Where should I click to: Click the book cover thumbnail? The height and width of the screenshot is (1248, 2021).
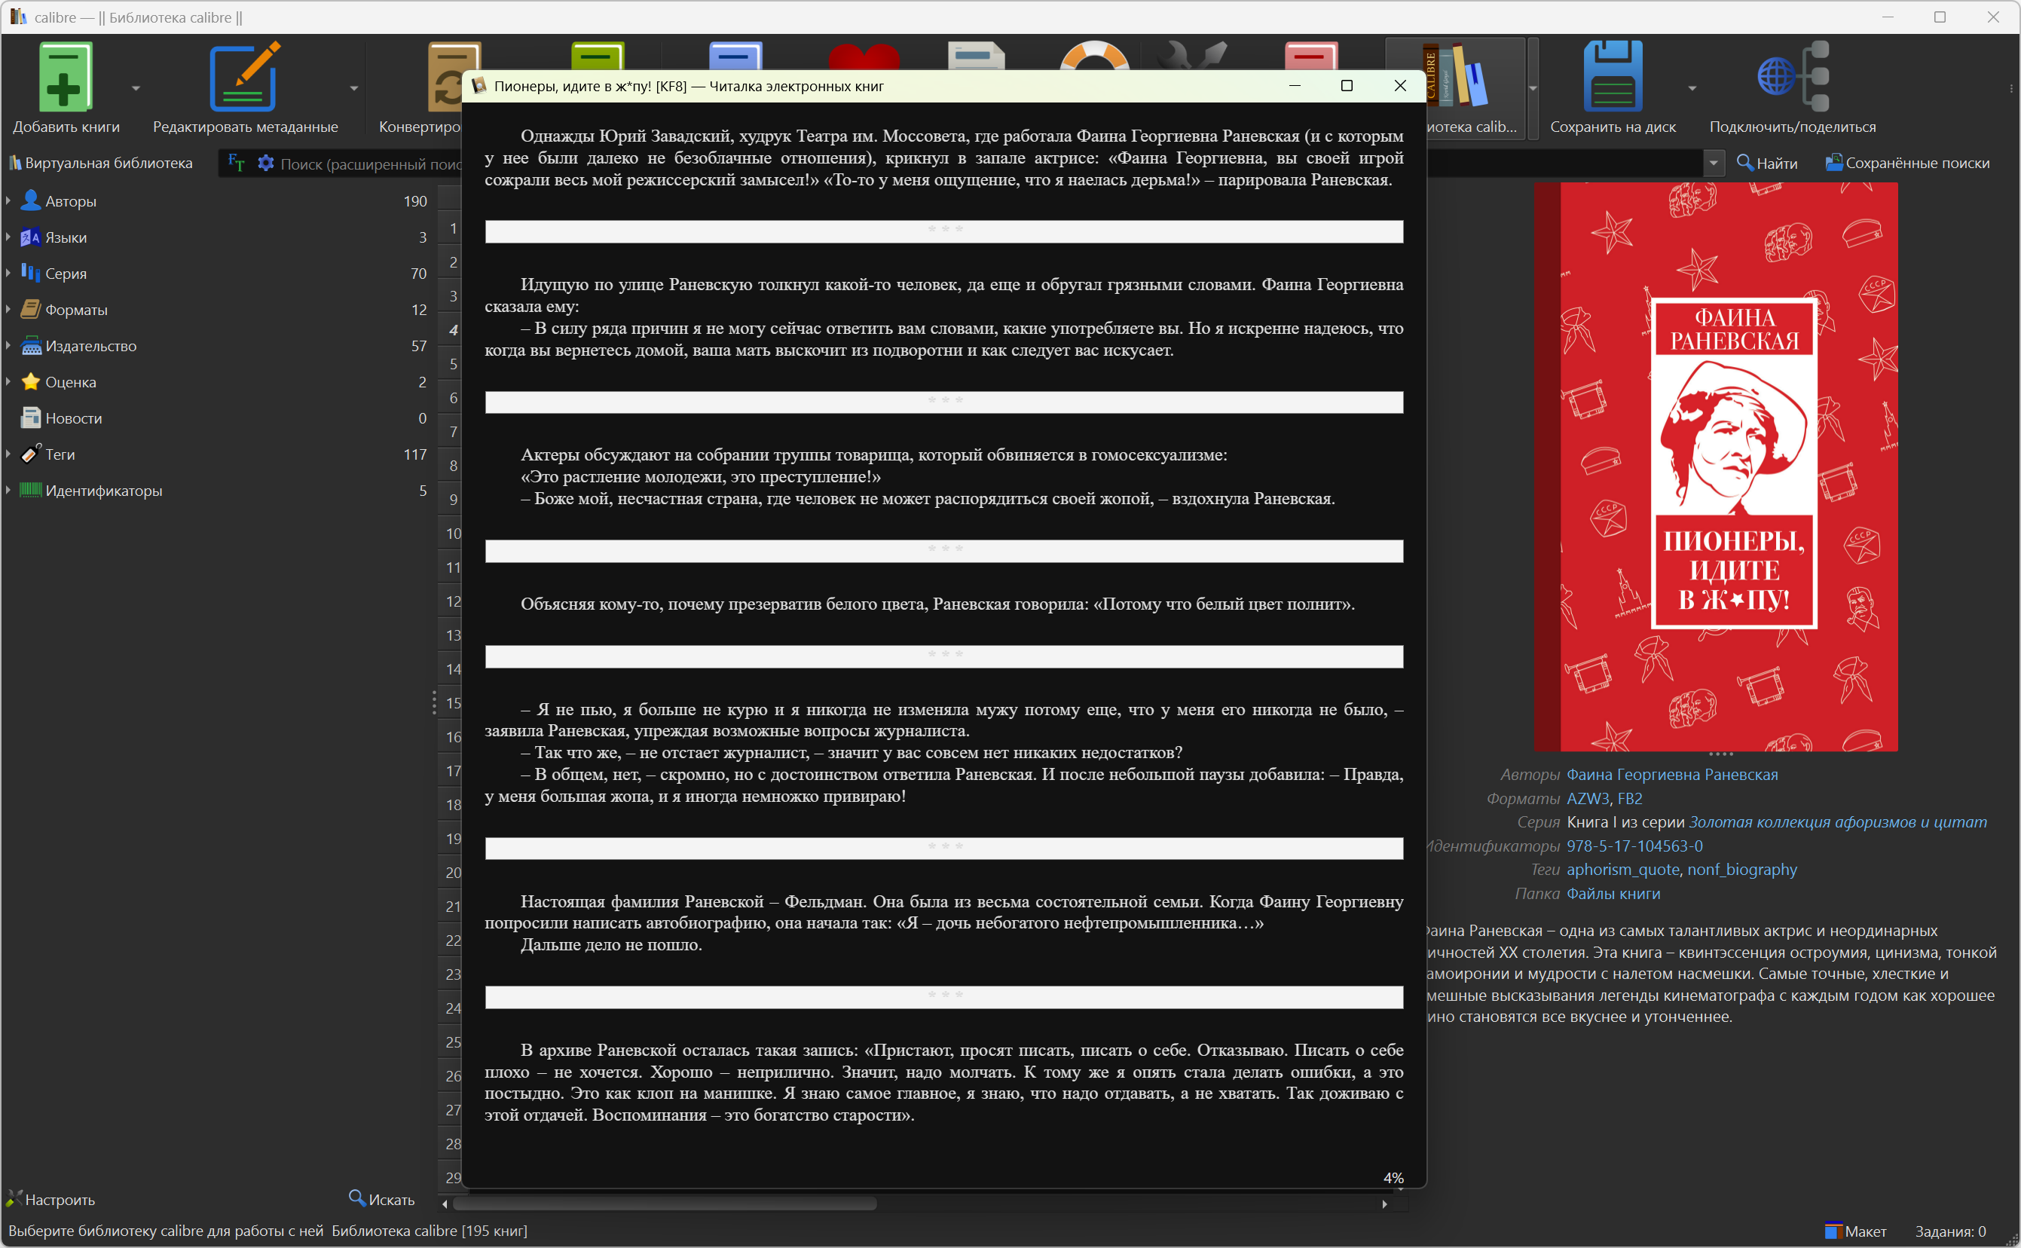tap(1716, 467)
